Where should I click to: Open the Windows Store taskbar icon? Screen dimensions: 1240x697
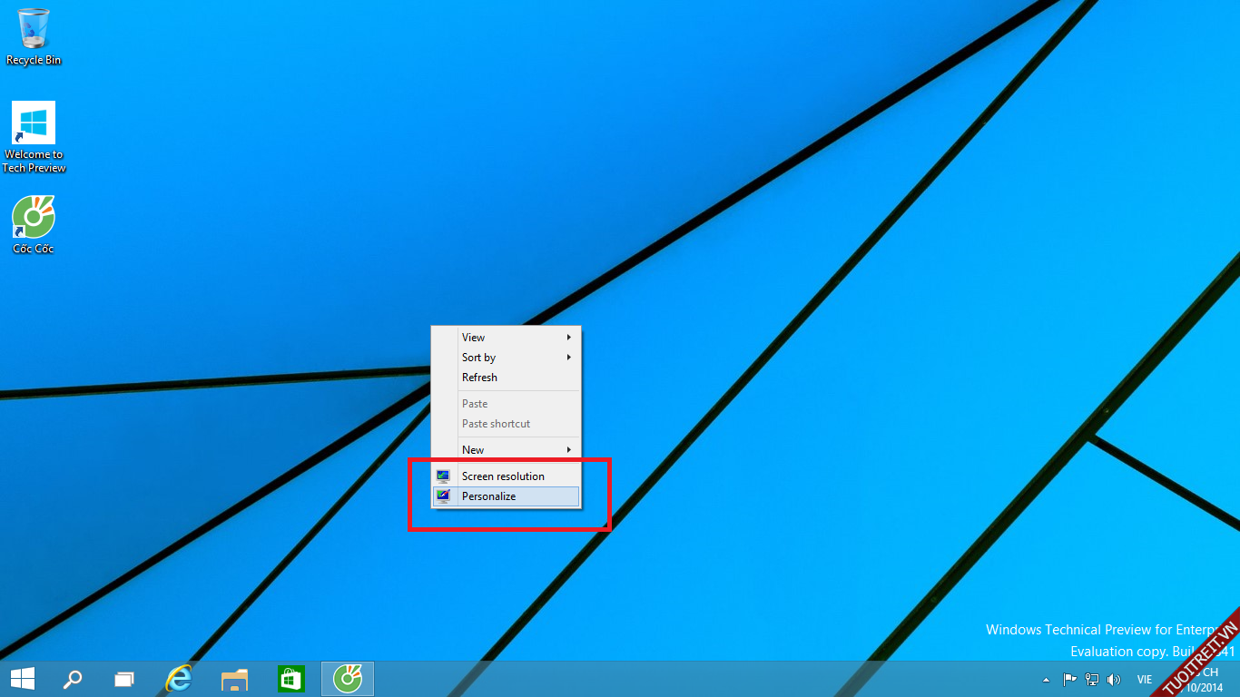[x=290, y=679]
